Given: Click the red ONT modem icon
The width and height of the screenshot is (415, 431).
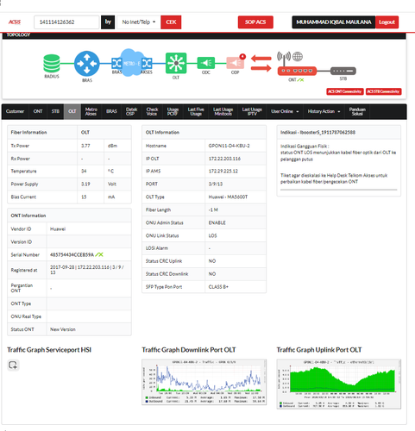Looking at the screenshot, I should pos(297,71).
